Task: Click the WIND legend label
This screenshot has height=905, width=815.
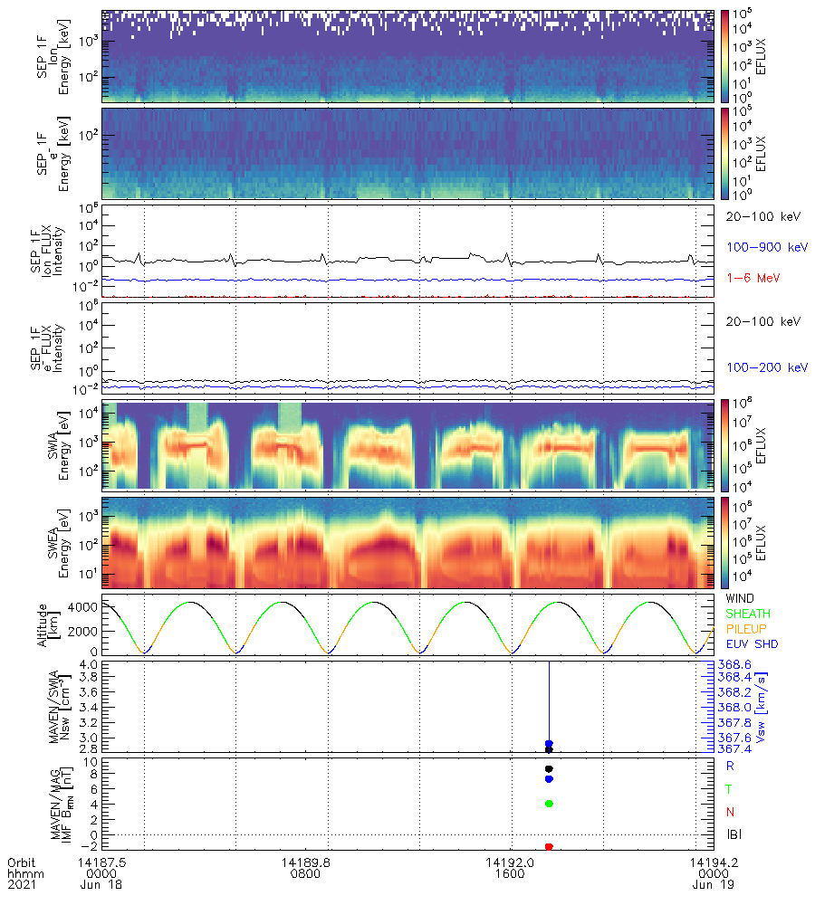Action: [741, 599]
